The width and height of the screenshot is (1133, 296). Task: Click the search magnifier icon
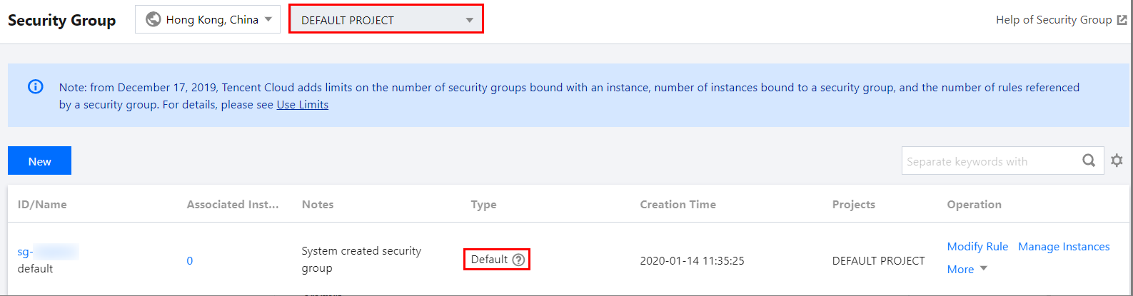1088,160
